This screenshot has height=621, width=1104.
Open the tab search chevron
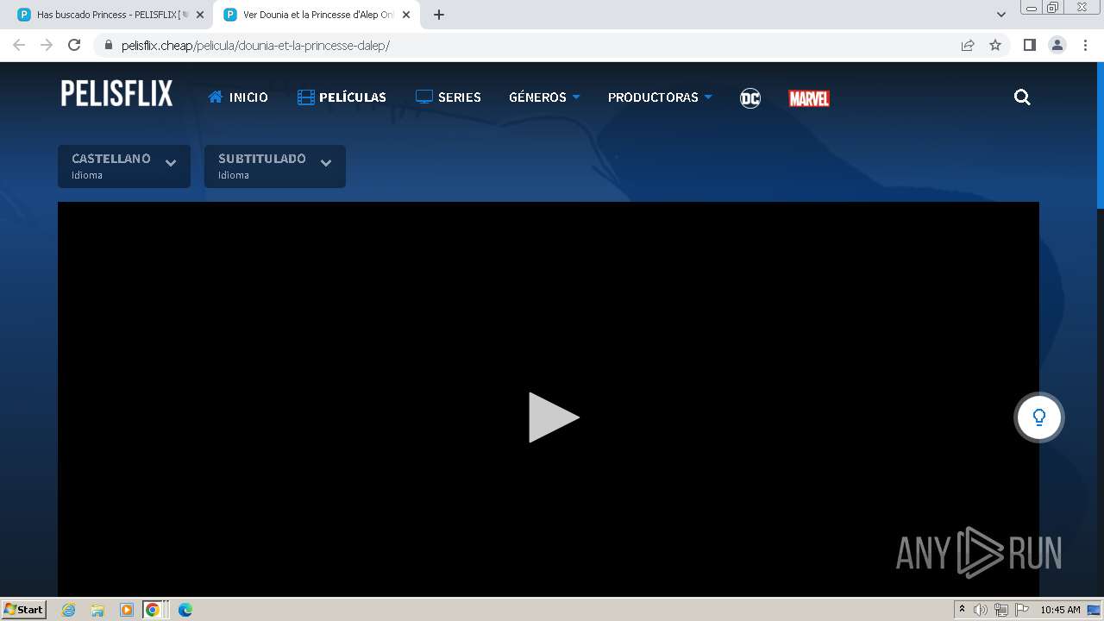1000,15
